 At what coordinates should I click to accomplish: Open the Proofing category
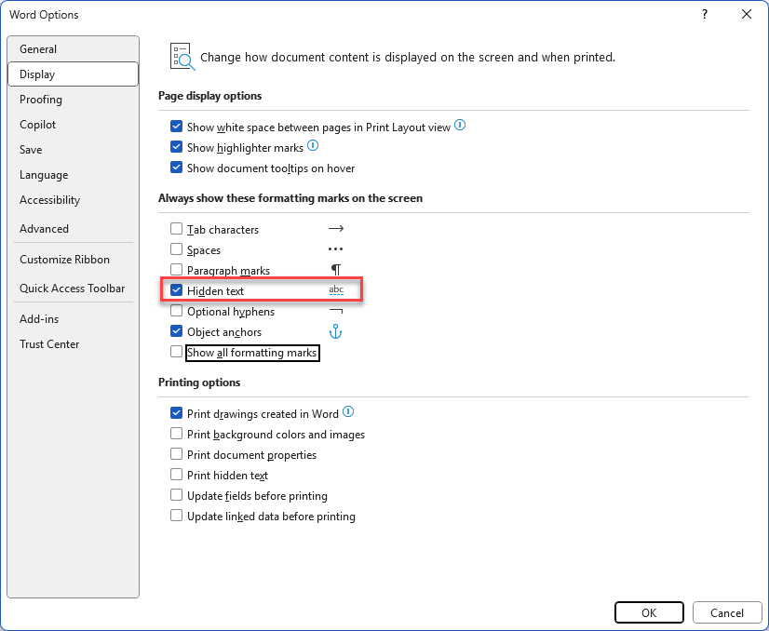pyautogui.click(x=73, y=100)
